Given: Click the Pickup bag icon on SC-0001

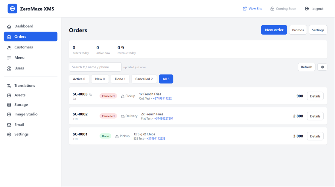Looking at the screenshot, I should [117, 136].
